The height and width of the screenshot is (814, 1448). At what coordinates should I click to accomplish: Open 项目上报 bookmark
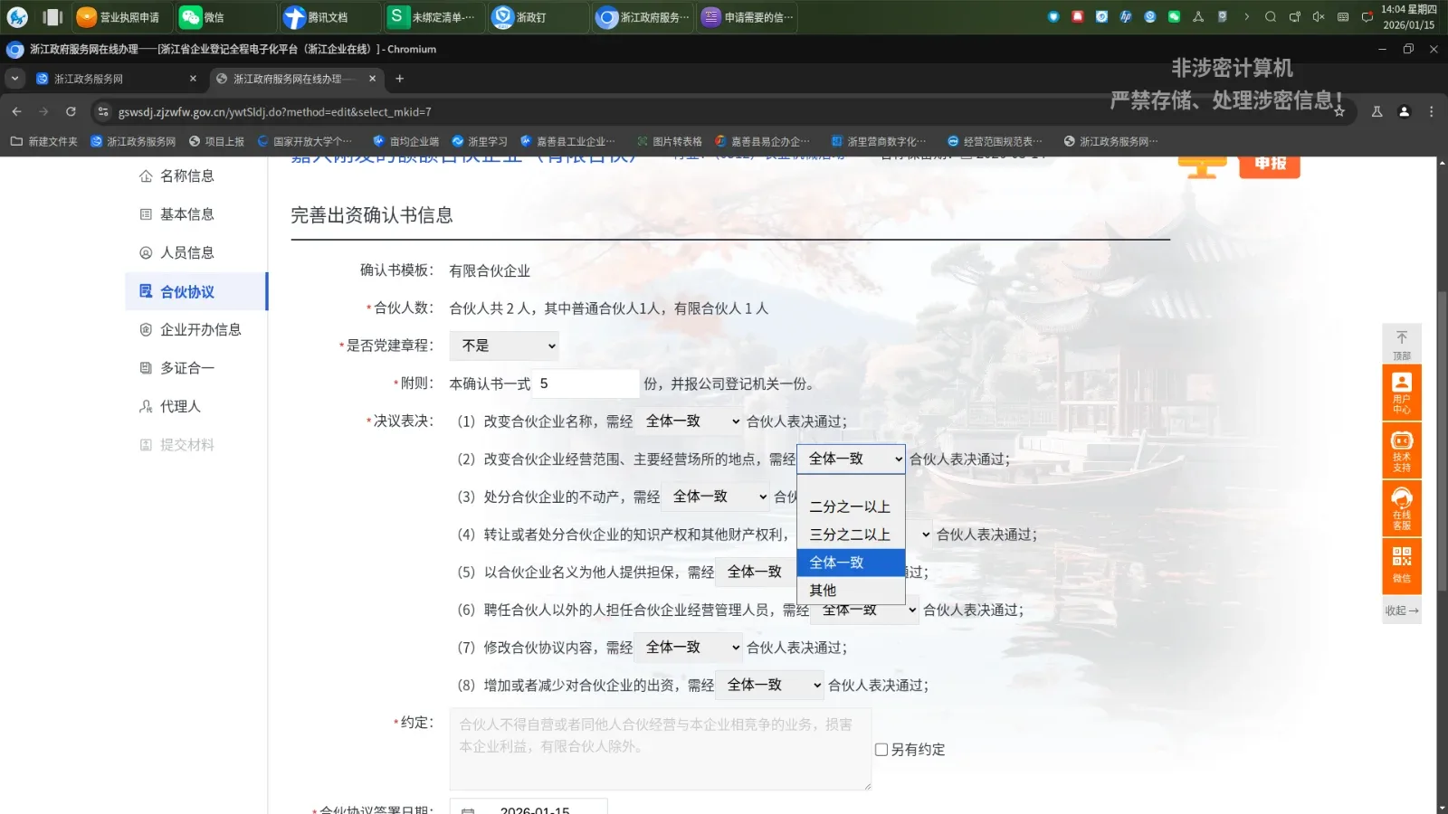pos(216,141)
